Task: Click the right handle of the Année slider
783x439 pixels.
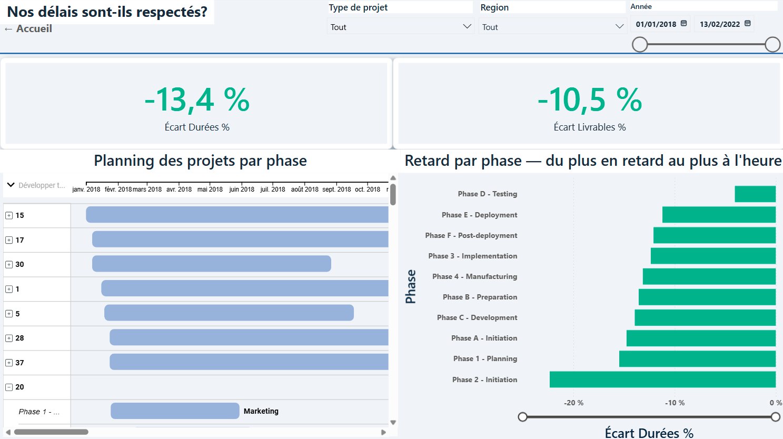Action: pyautogui.click(x=772, y=45)
